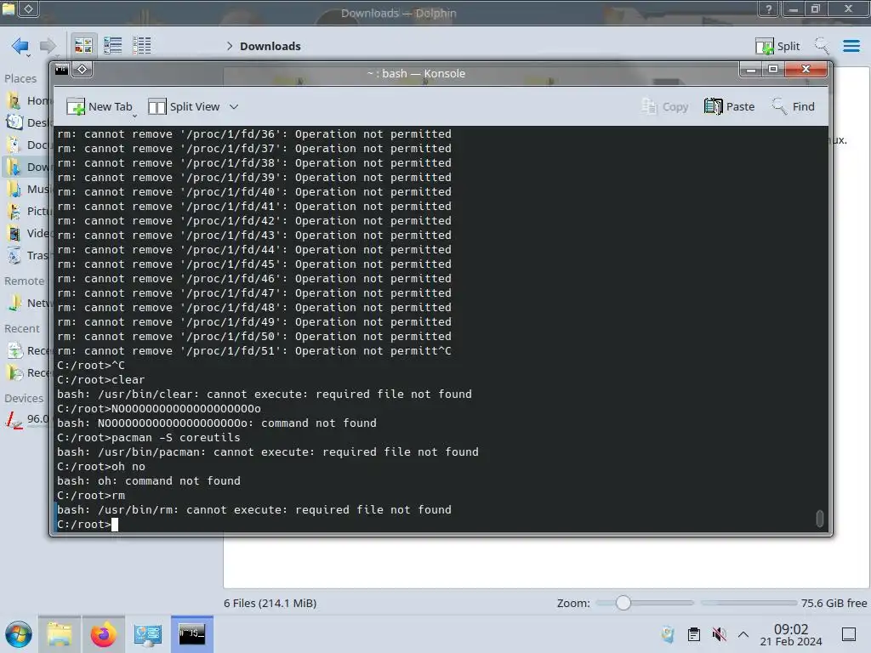871x653 pixels.
Task: Open start menu launcher
Action: pyautogui.click(x=19, y=634)
